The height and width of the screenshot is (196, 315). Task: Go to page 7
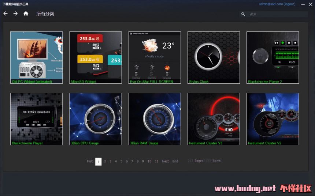pyautogui.click(x=132, y=161)
